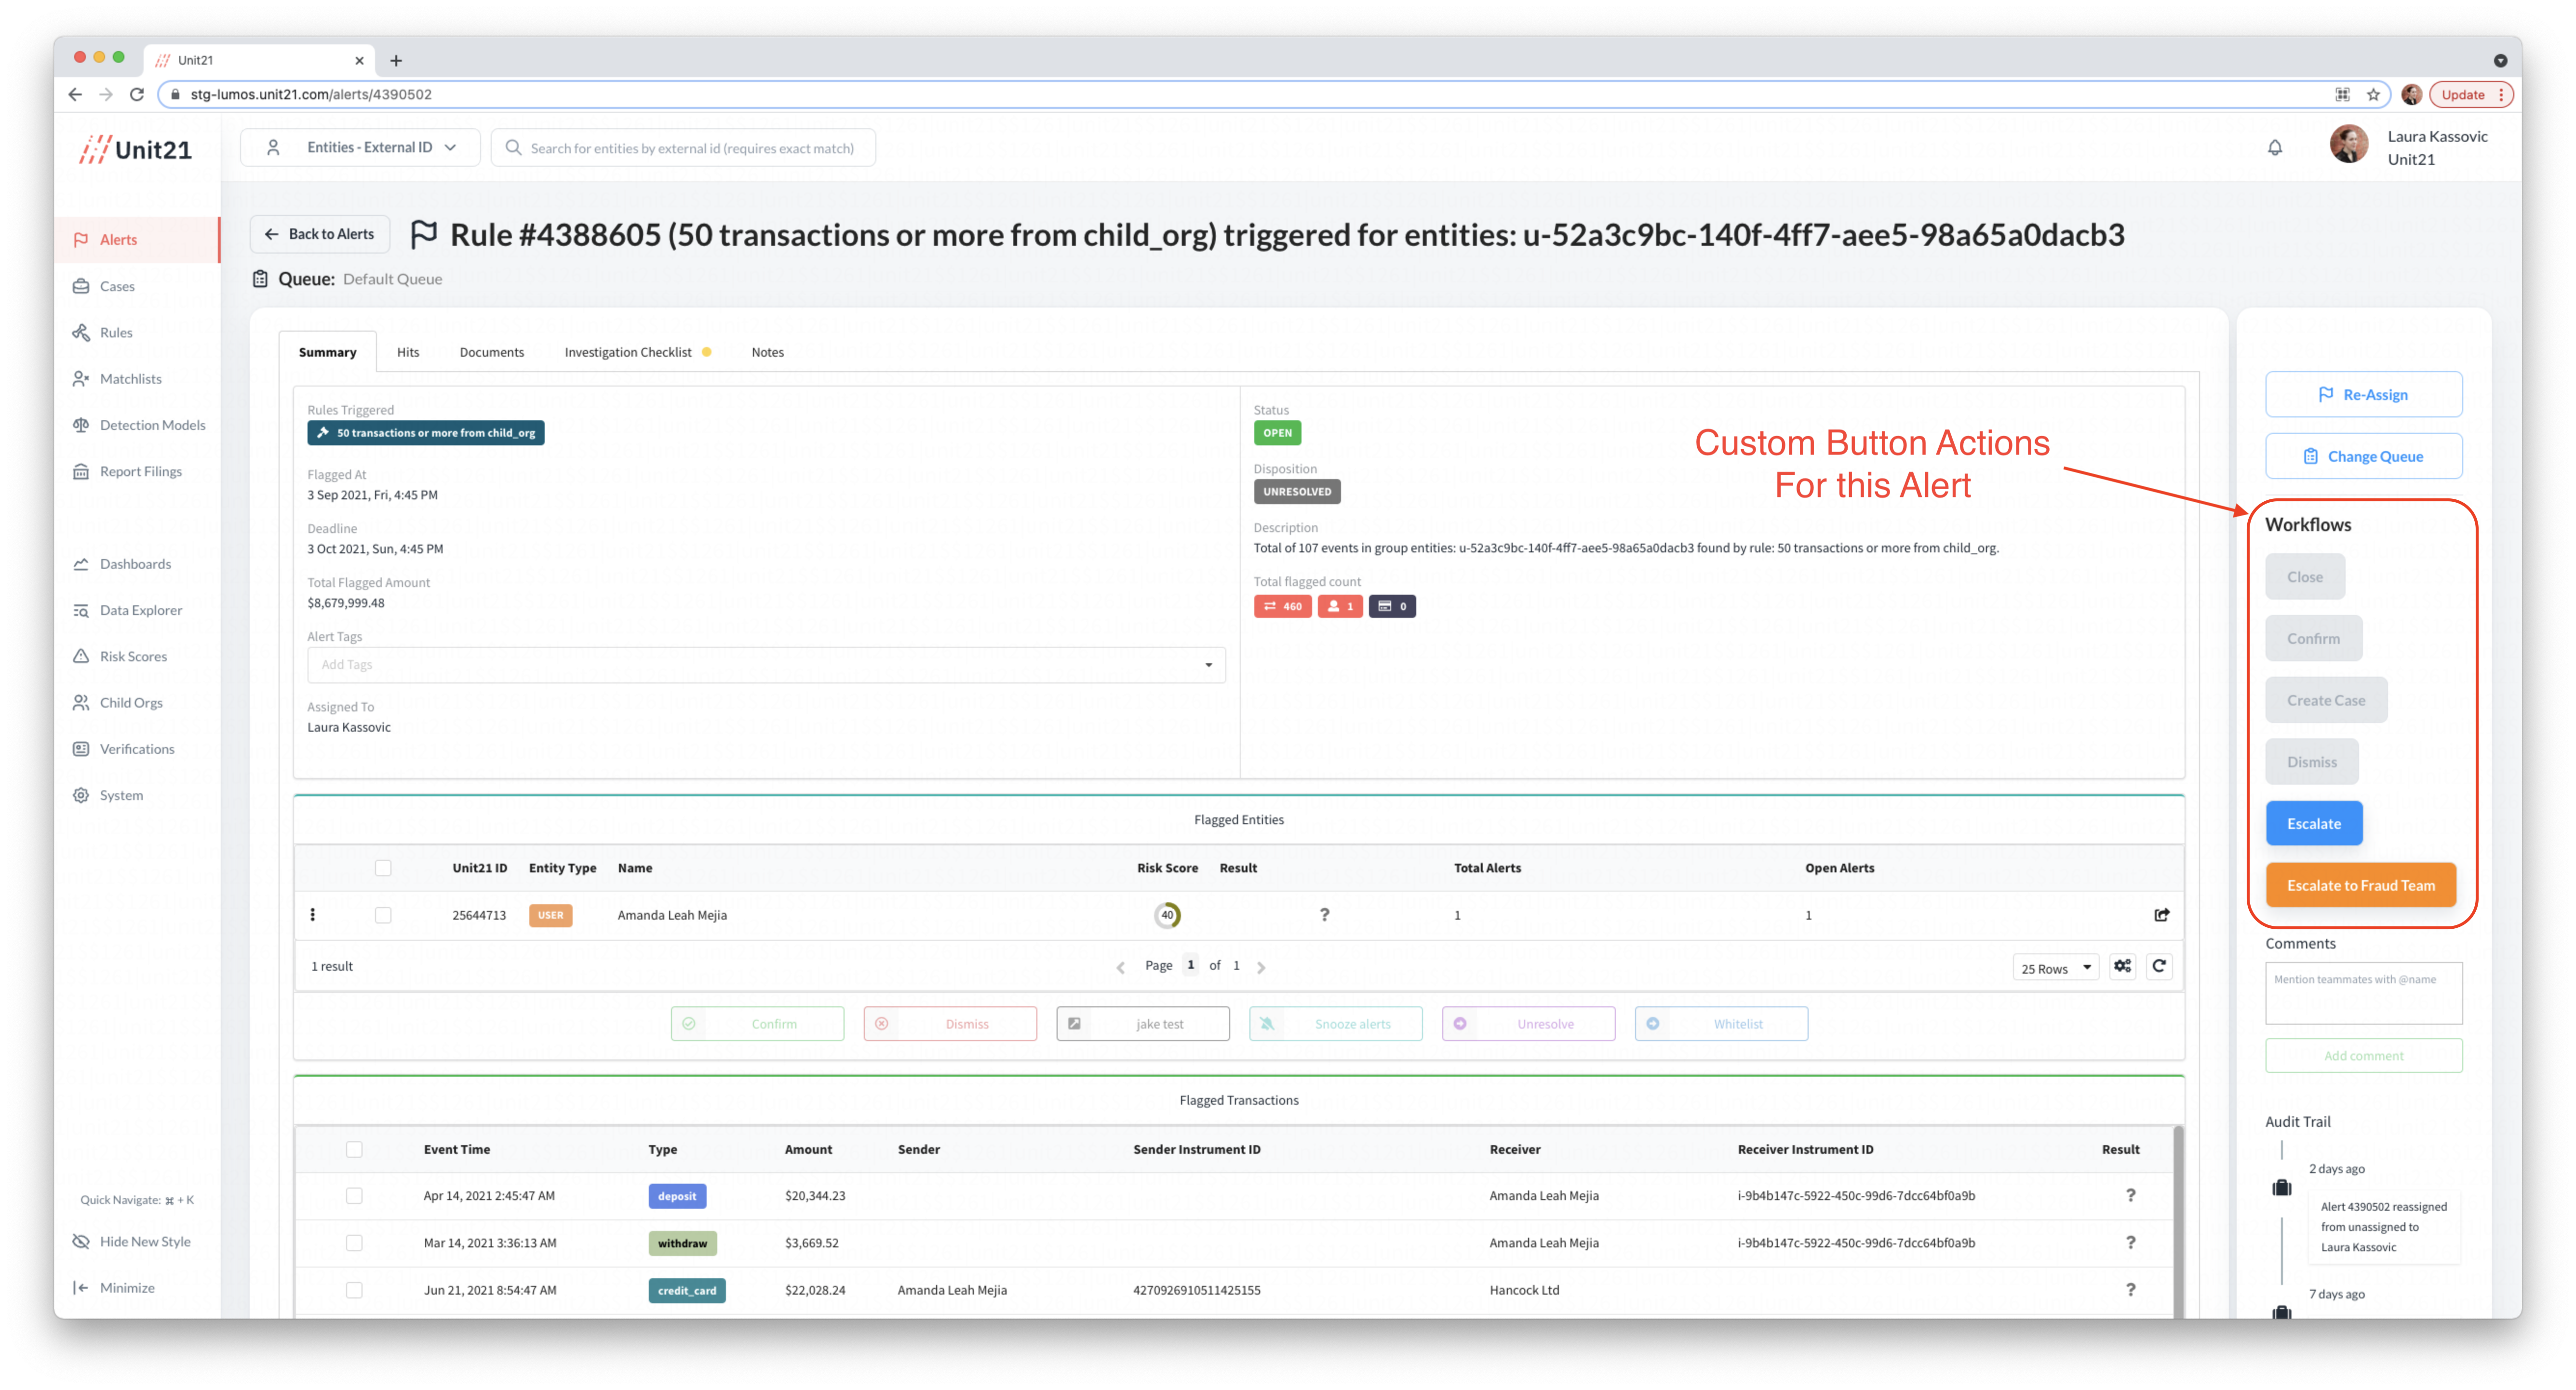Click the flagged transactions count badge 460
Screen dimensions: 2576x1390
point(1282,606)
